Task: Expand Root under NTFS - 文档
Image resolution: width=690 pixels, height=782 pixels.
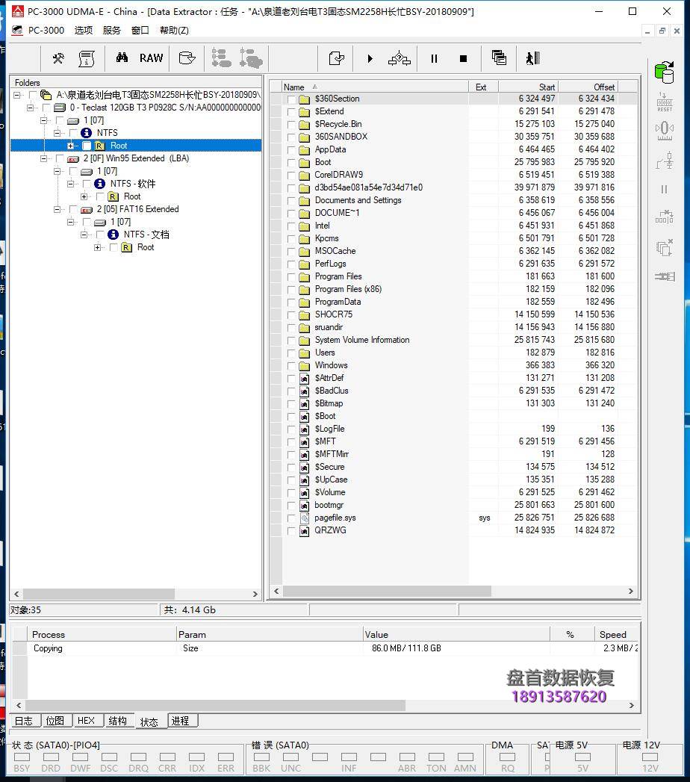Action: [98, 247]
